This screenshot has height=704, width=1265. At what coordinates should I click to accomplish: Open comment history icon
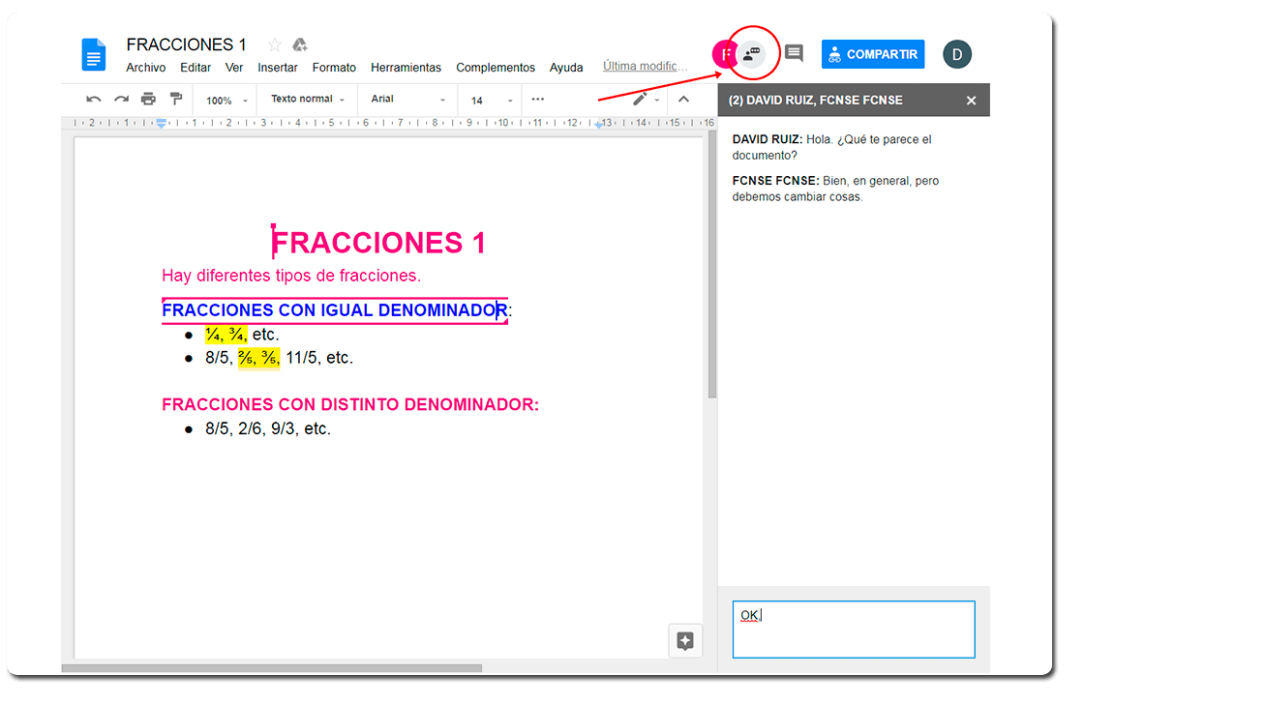click(x=794, y=53)
